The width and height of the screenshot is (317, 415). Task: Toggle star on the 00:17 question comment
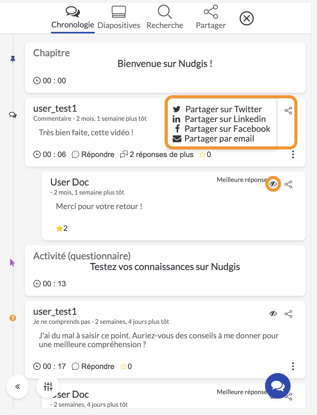[x=126, y=366]
